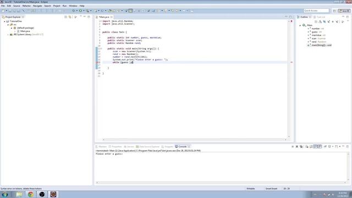Click the Terminate stop icon in Console
352x198 pixels.
point(293,147)
